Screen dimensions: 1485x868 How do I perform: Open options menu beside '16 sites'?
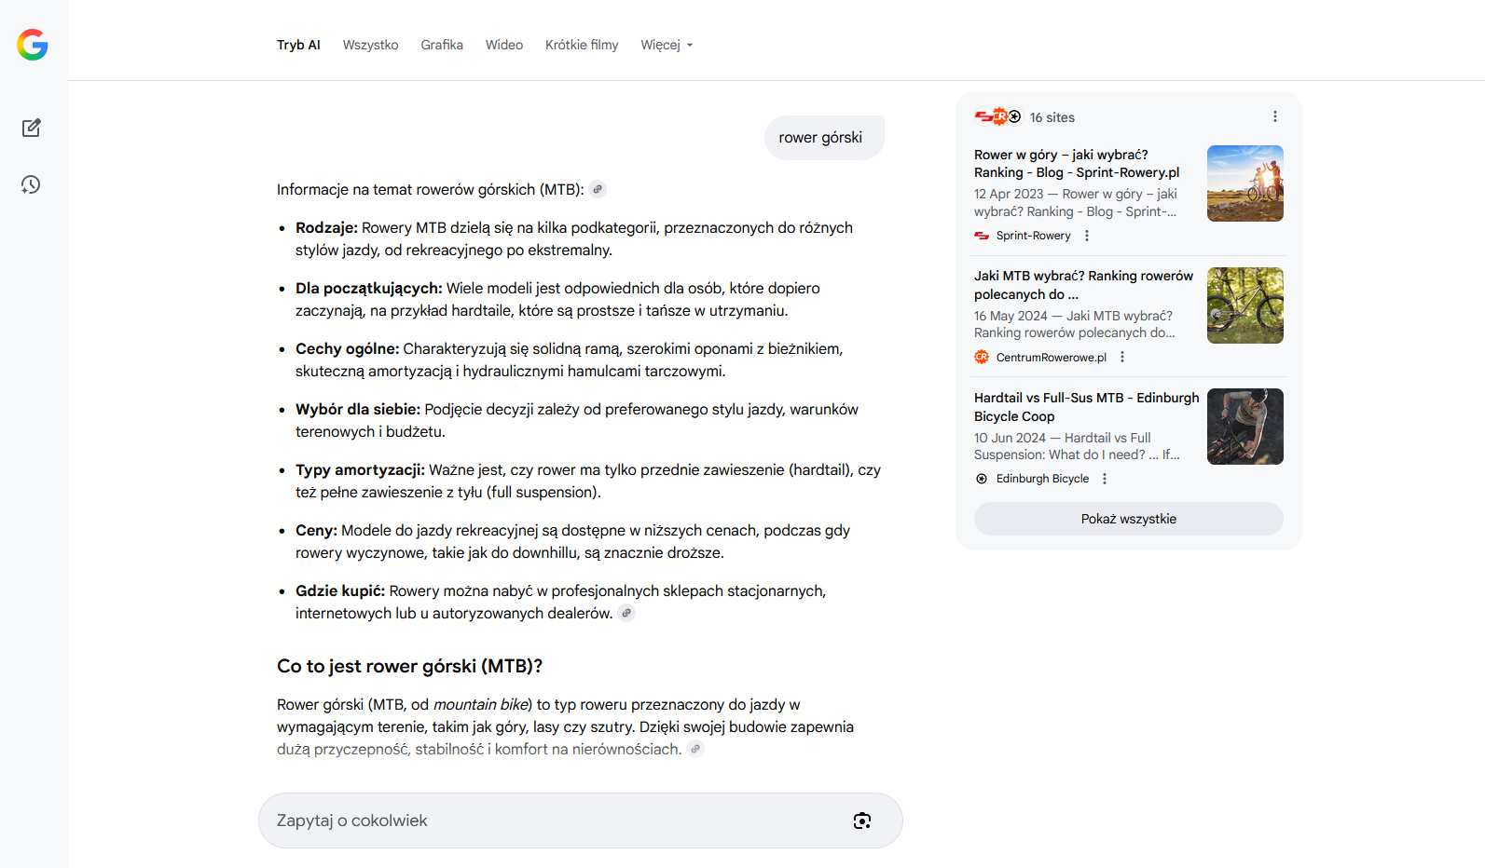tap(1275, 116)
